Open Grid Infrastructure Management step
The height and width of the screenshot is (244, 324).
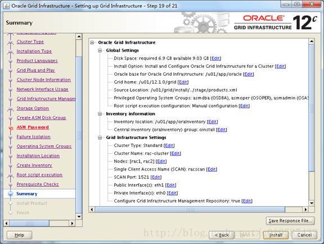tap(46, 99)
